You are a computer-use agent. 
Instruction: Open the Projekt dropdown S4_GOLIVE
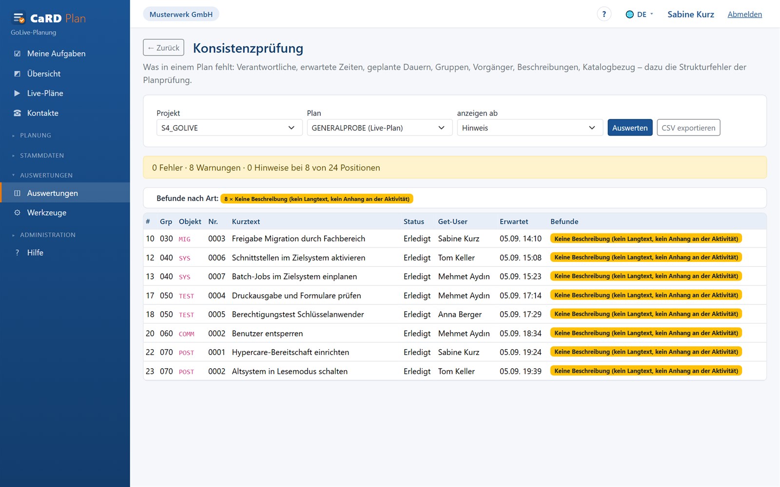click(x=229, y=128)
